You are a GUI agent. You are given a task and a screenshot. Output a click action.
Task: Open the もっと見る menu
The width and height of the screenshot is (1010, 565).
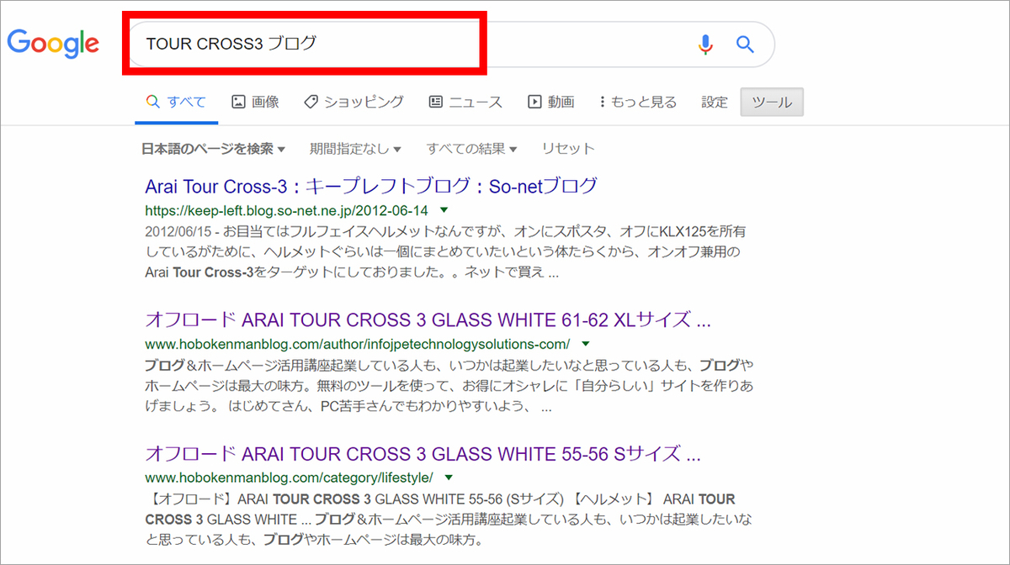(x=637, y=102)
